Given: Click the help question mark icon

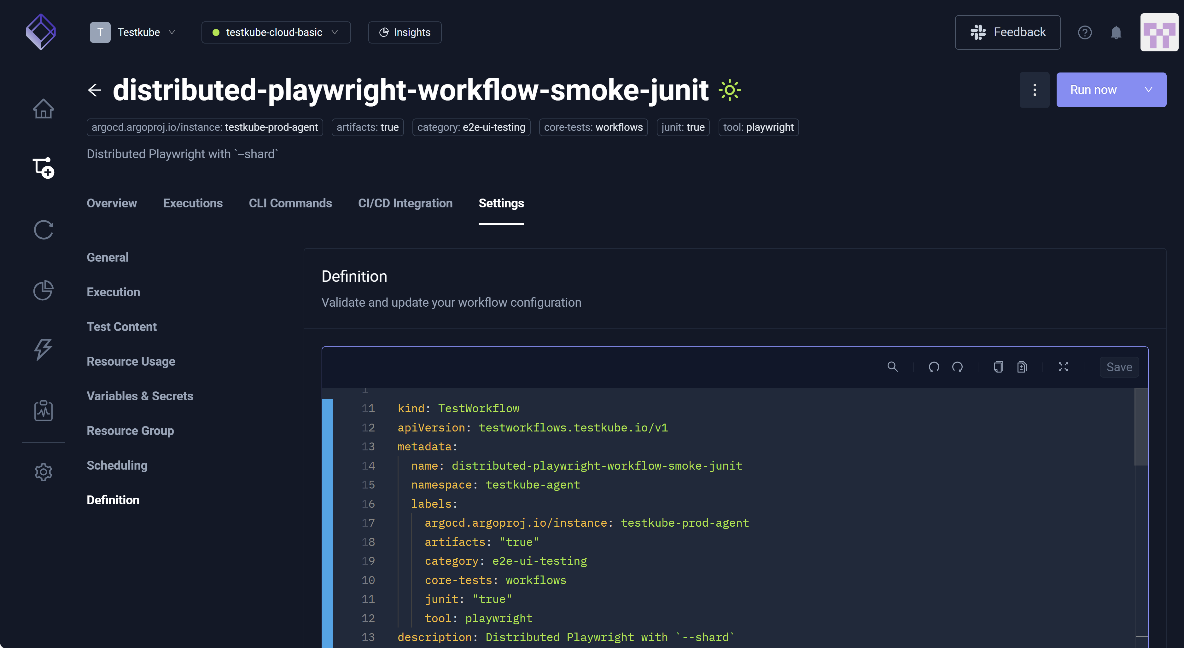Looking at the screenshot, I should (x=1085, y=33).
